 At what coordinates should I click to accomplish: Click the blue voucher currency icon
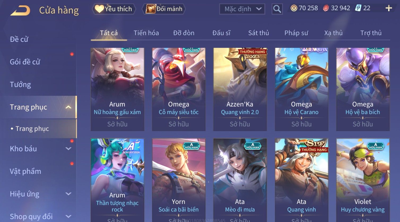point(358,8)
